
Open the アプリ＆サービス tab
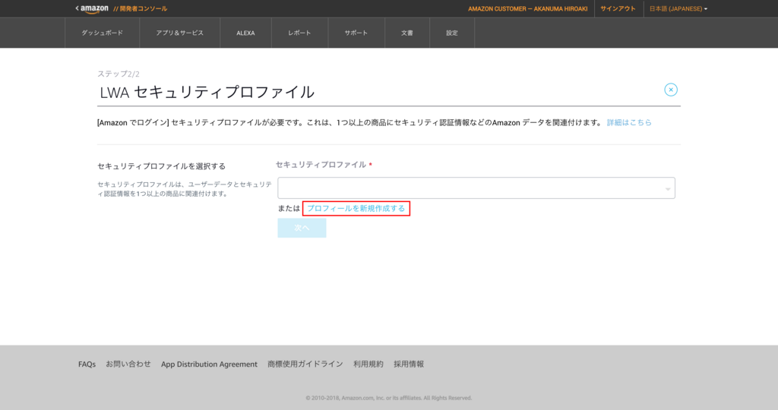(179, 33)
